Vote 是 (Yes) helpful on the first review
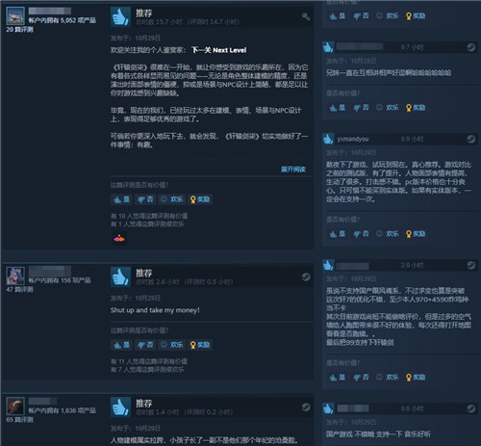Viewport: 481px width, 446px height. (x=121, y=199)
